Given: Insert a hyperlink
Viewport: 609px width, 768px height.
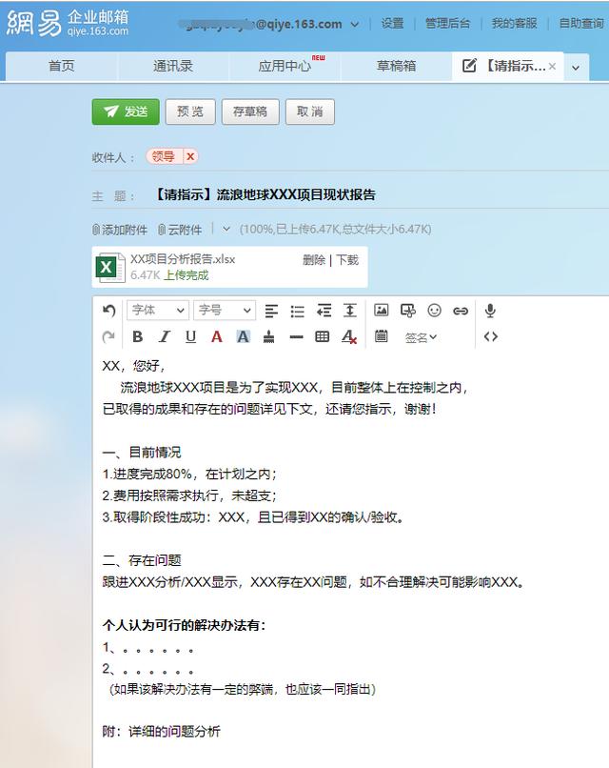Looking at the screenshot, I should pos(461,311).
